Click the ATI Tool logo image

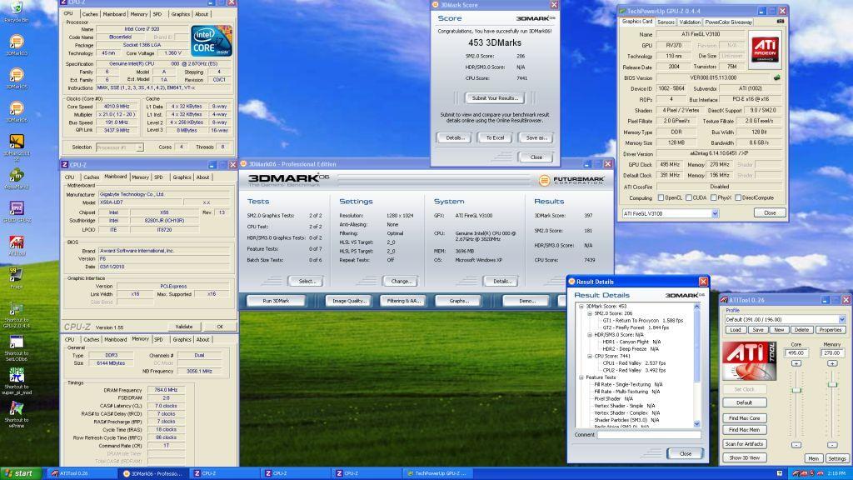point(749,361)
